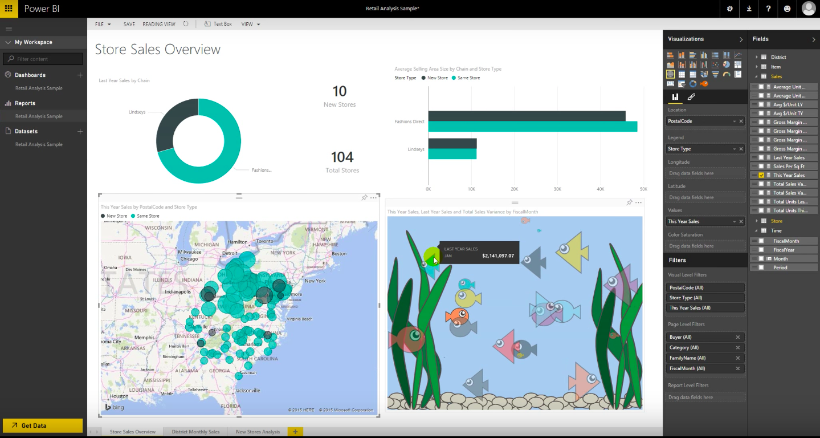Open Retail Analysis Sample under Dashboards

pyautogui.click(x=39, y=88)
